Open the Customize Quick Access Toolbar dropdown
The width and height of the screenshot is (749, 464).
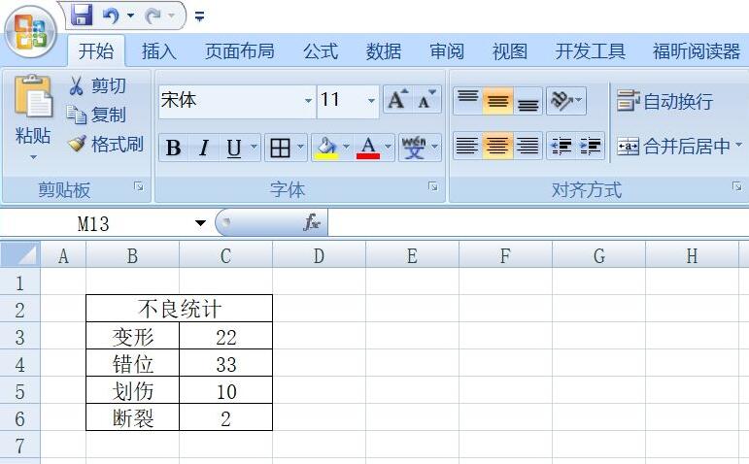click(200, 17)
